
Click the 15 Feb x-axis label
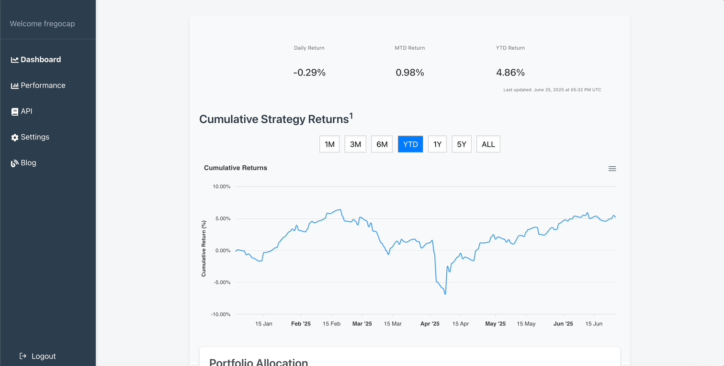[x=331, y=324]
